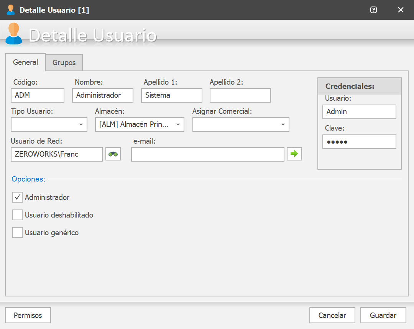Image resolution: width=414 pixels, height=329 pixels.
Task: Uncheck the Administrador checkbox
Action: coord(17,197)
